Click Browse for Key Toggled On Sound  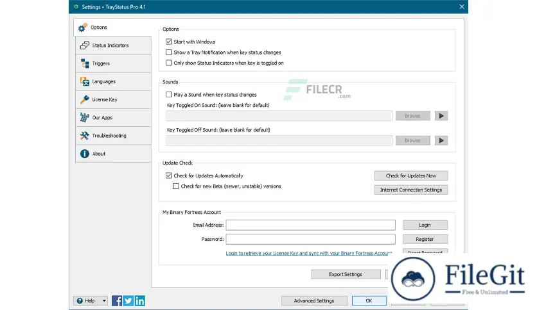412,116
